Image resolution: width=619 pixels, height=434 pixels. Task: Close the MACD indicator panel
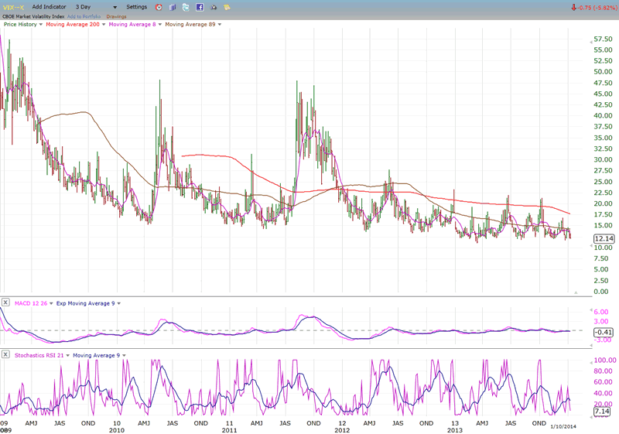(5, 302)
